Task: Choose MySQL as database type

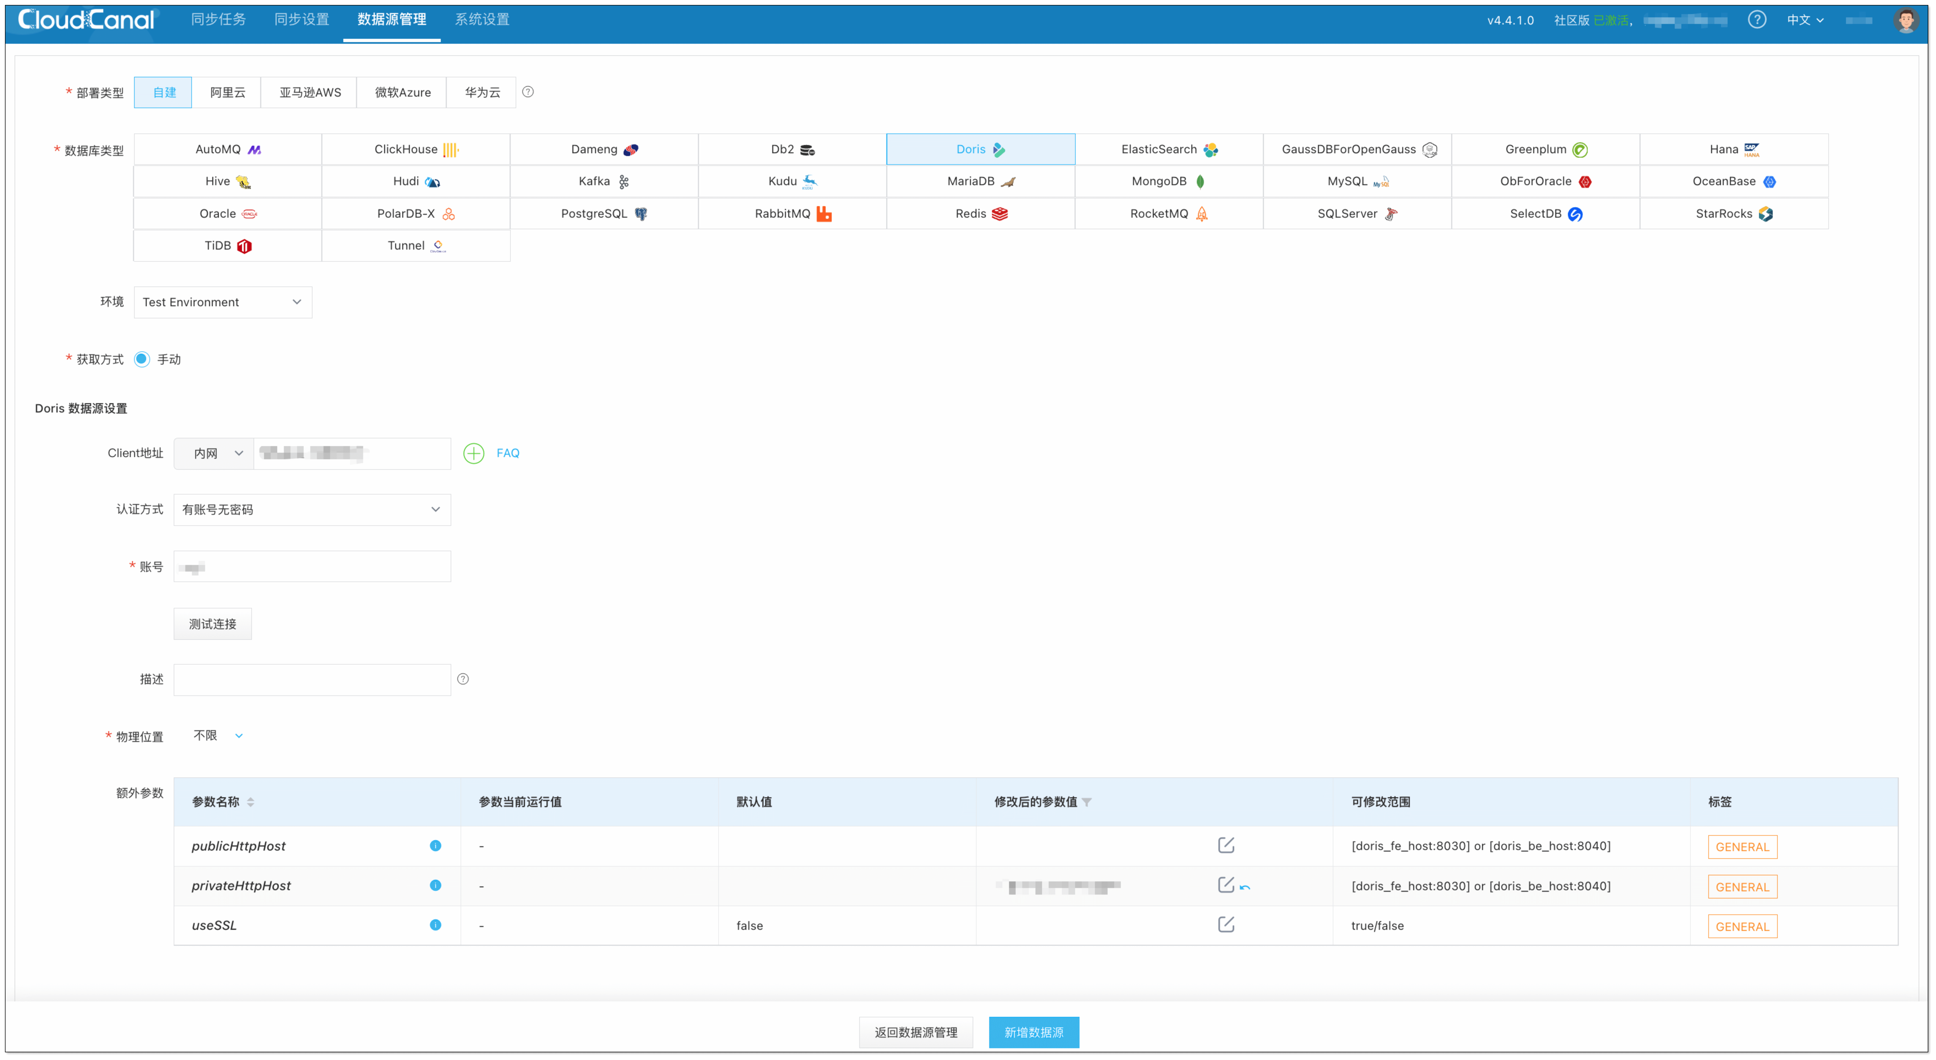Action: [1356, 181]
